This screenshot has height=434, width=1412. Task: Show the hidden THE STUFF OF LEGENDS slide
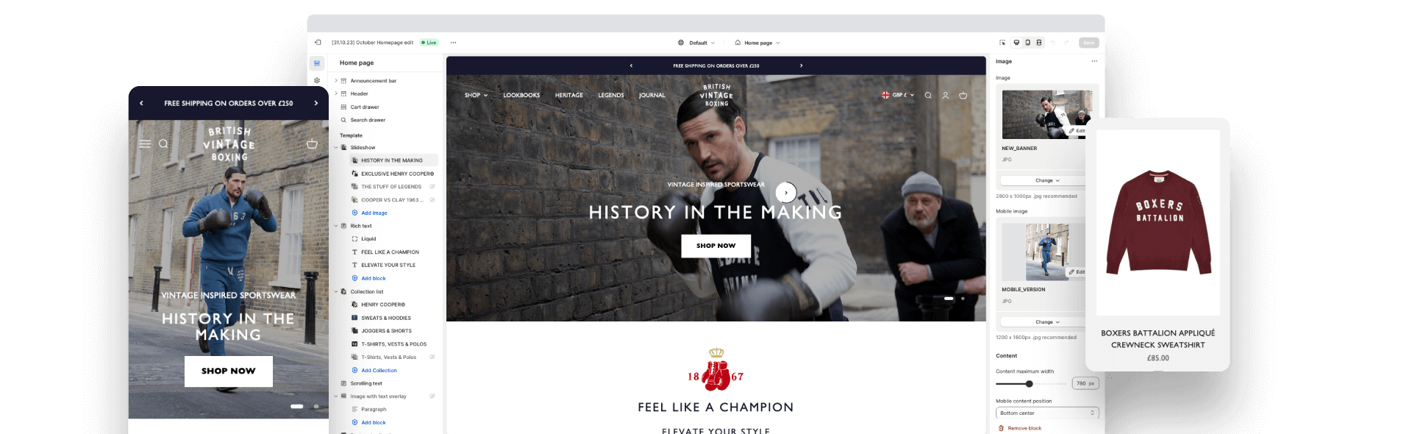pyautogui.click(x=432, y=187)
